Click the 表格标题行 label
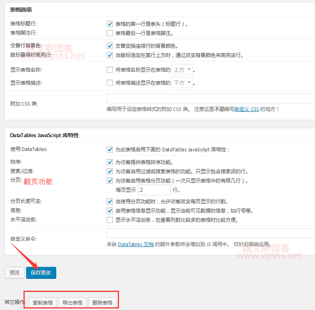Screen dimensions: 315x310 (24, 24)
